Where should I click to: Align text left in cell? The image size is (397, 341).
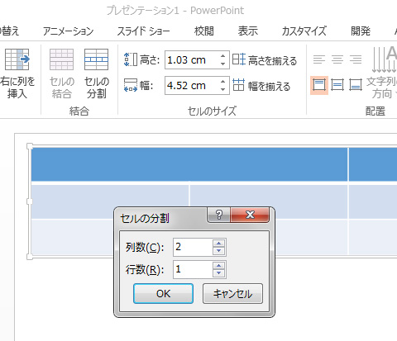(x=319, y=59)
